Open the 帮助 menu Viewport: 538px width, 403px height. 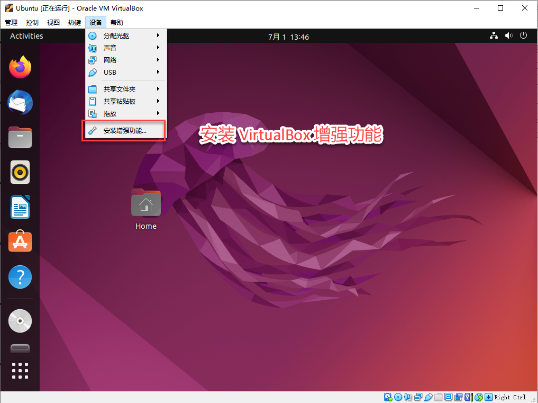point(117,22)
